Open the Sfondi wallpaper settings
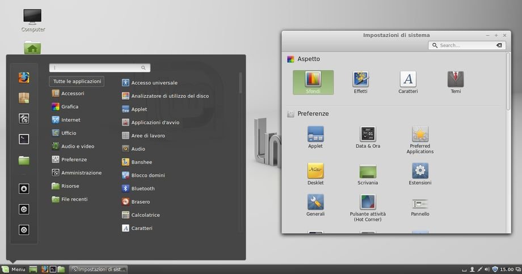The image size is (522, 274). tap(313, 82)
